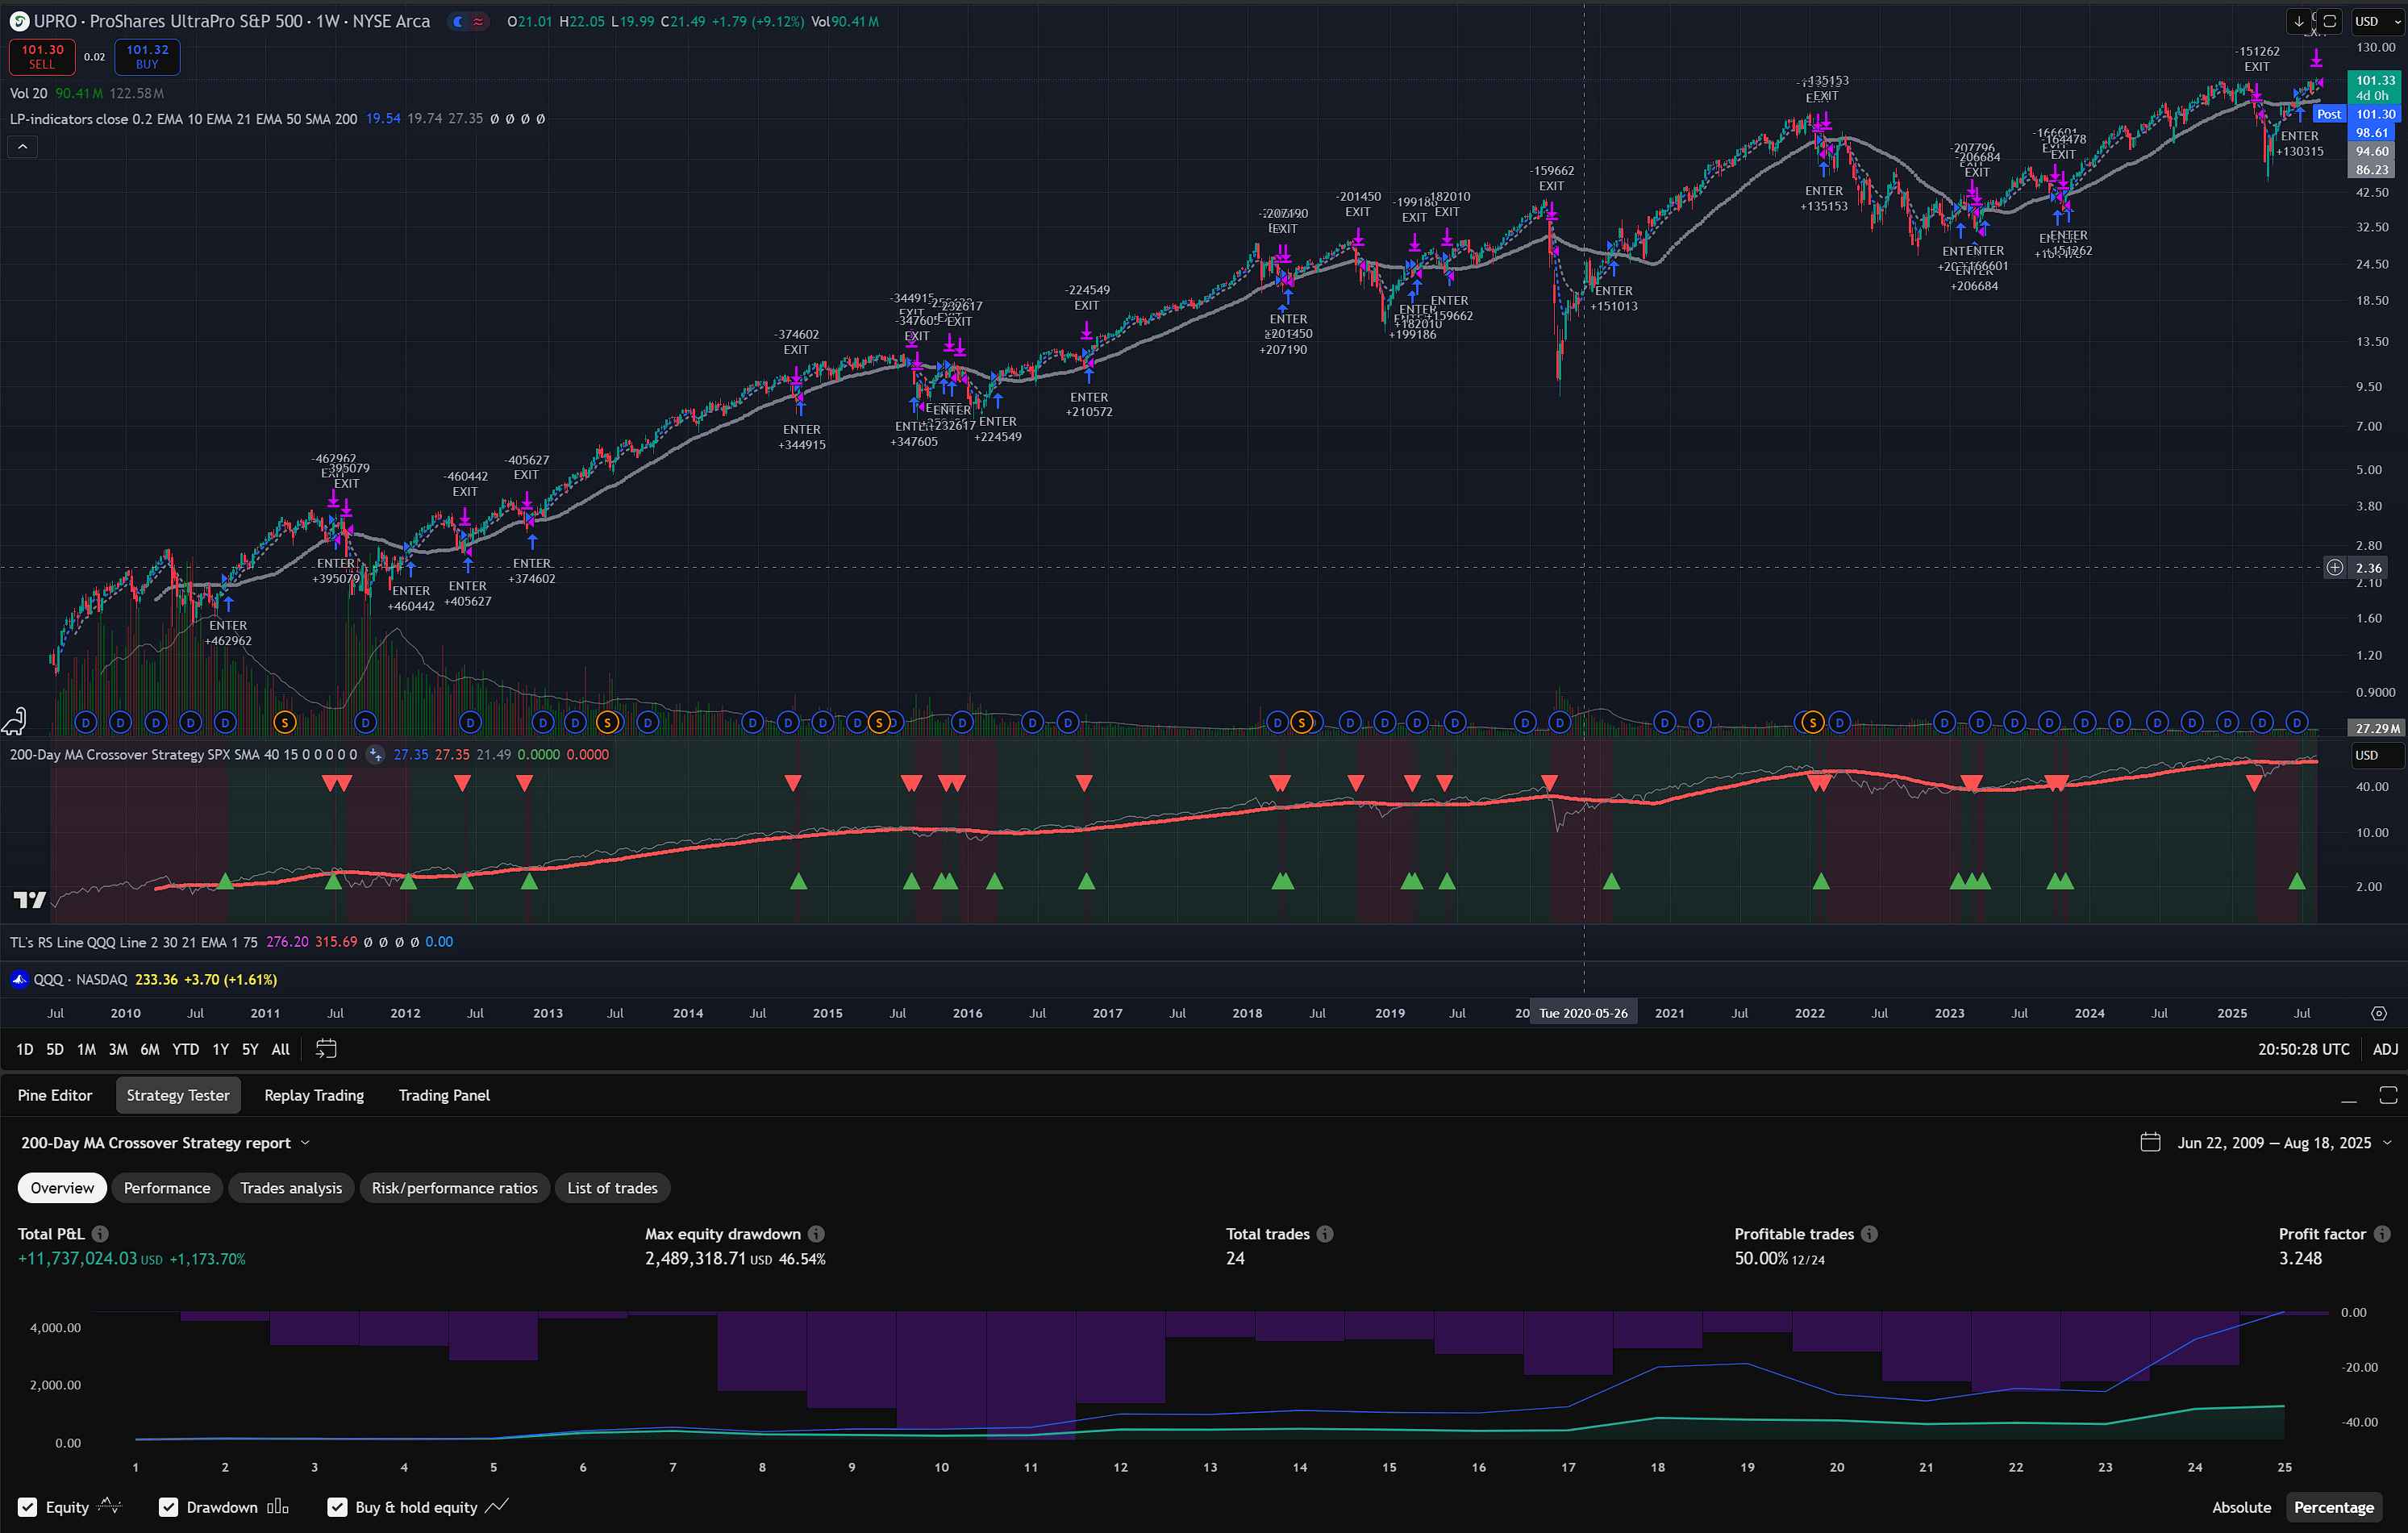The width and height of the screenshot is (2408, 1533).
Task: Select the Performance report tab
Action: [x=167, y=1188]
